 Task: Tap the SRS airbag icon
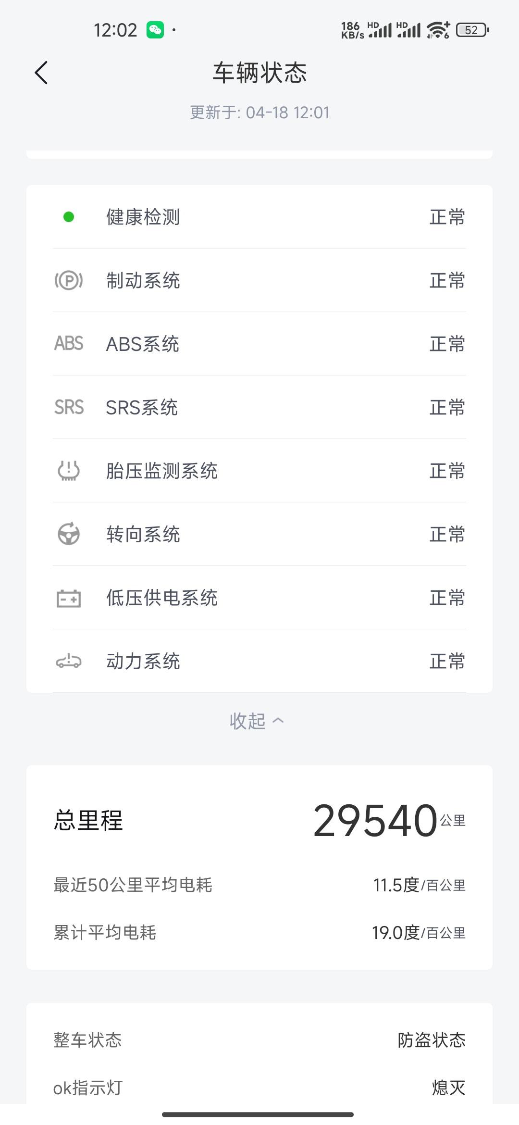point(69,407)
